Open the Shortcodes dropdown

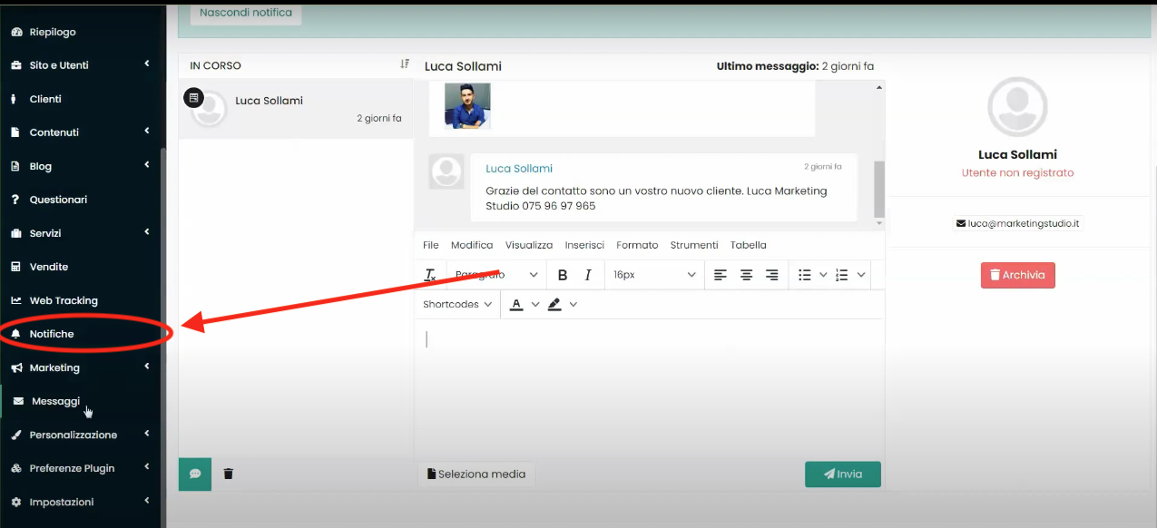(457, 305)
